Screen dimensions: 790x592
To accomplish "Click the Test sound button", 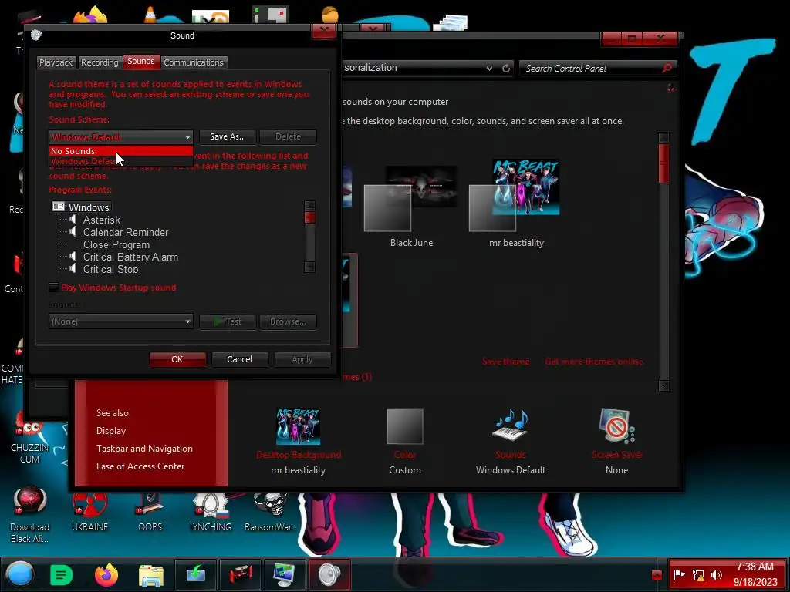I will pos(228,321).
